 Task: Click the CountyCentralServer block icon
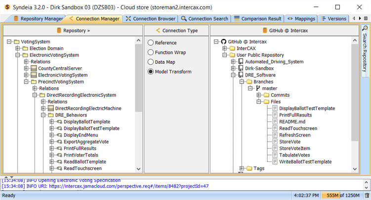click(34, 68)
